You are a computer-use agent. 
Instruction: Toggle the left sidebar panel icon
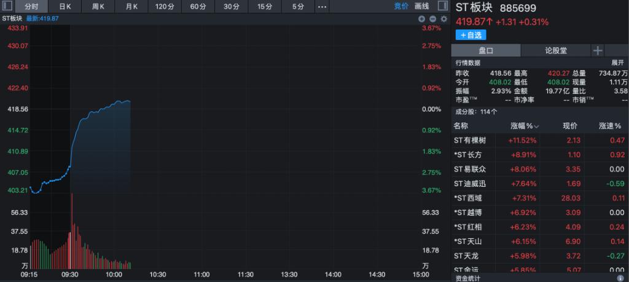[x=7, y=6]
